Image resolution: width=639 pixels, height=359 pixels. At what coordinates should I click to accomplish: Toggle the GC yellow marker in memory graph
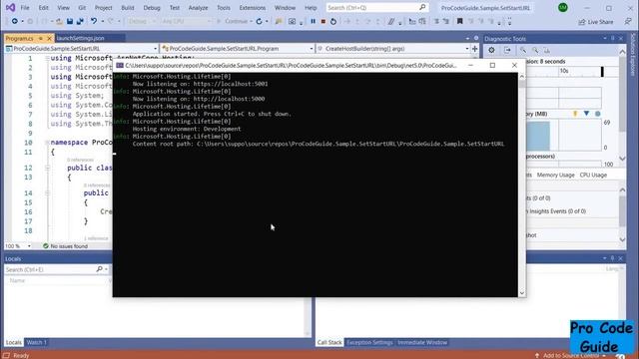tap(575, 114)
